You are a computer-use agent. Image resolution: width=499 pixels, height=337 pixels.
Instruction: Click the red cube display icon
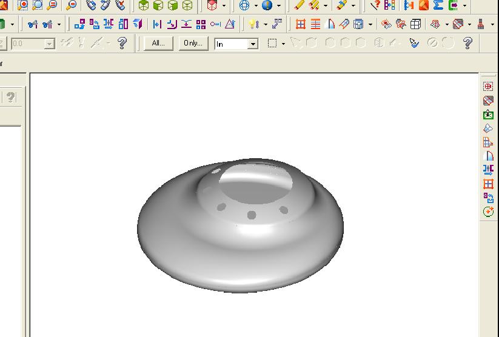click(x=212, y=5)
